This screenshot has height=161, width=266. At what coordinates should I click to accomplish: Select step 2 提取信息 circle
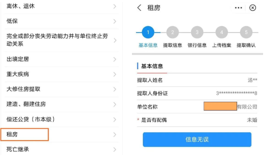[x=173, y=32]
